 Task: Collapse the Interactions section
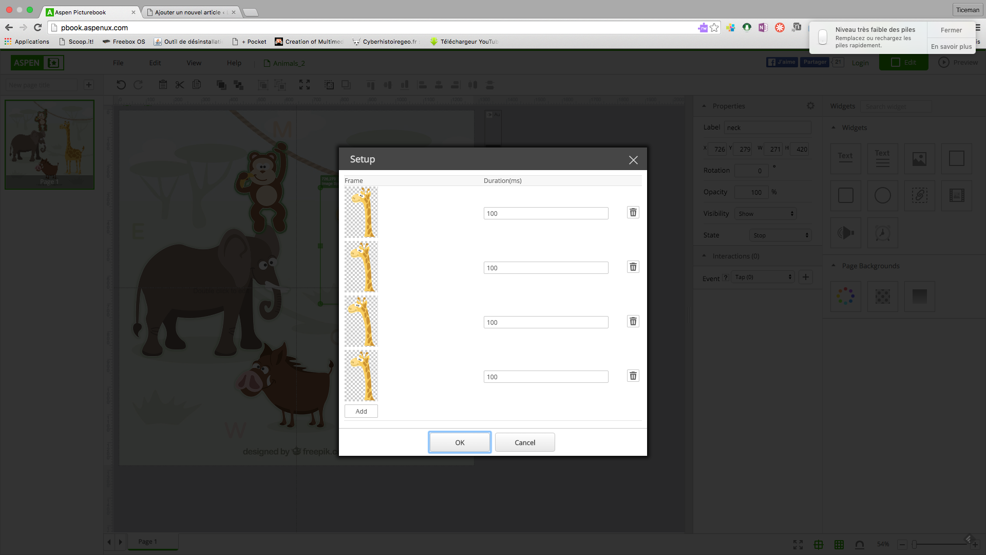pyautogui.click(x=704, y=256)
